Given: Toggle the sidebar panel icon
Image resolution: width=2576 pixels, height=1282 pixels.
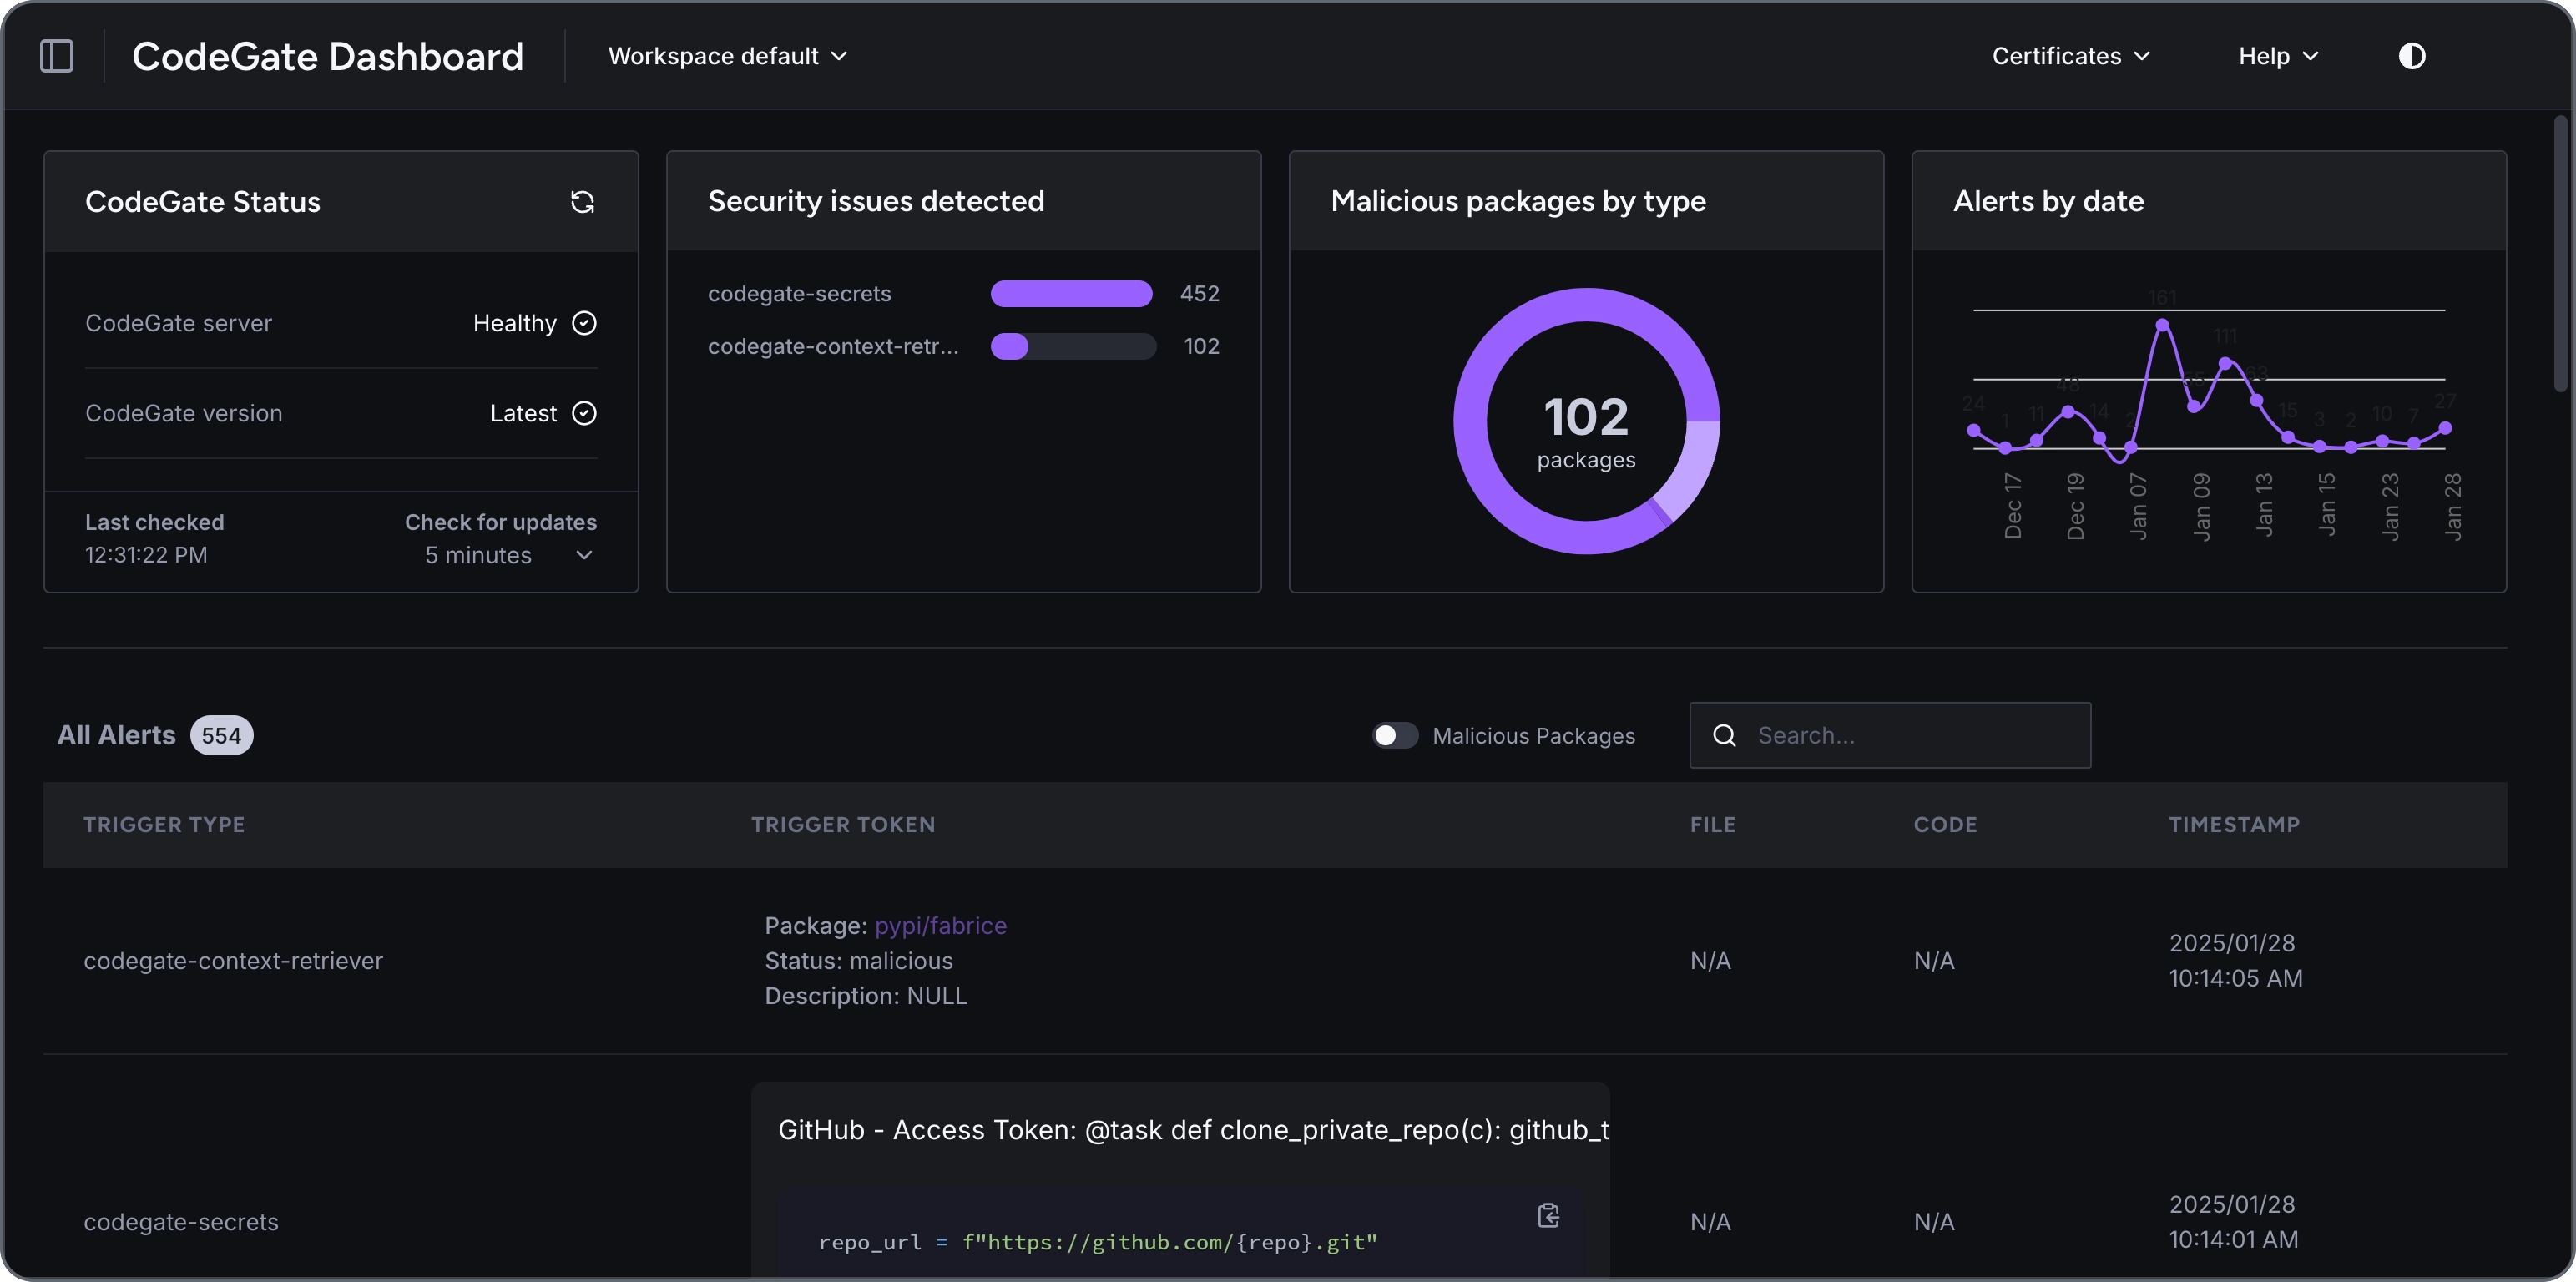Looking at the screenshot, I should (x=56, y=56).
